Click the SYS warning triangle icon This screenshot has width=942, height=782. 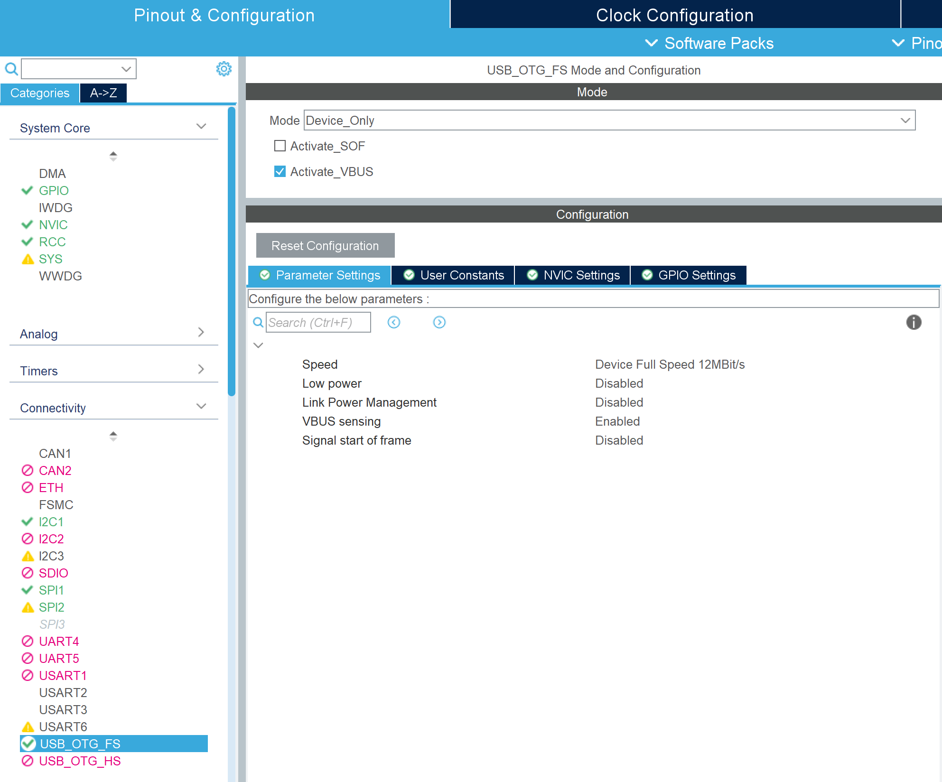tap(28, 259)
